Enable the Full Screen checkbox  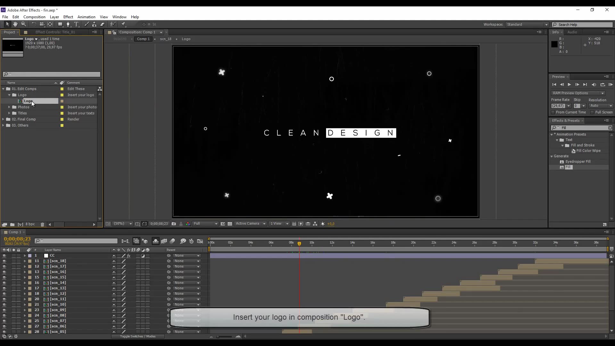click(x=592, y=112)
